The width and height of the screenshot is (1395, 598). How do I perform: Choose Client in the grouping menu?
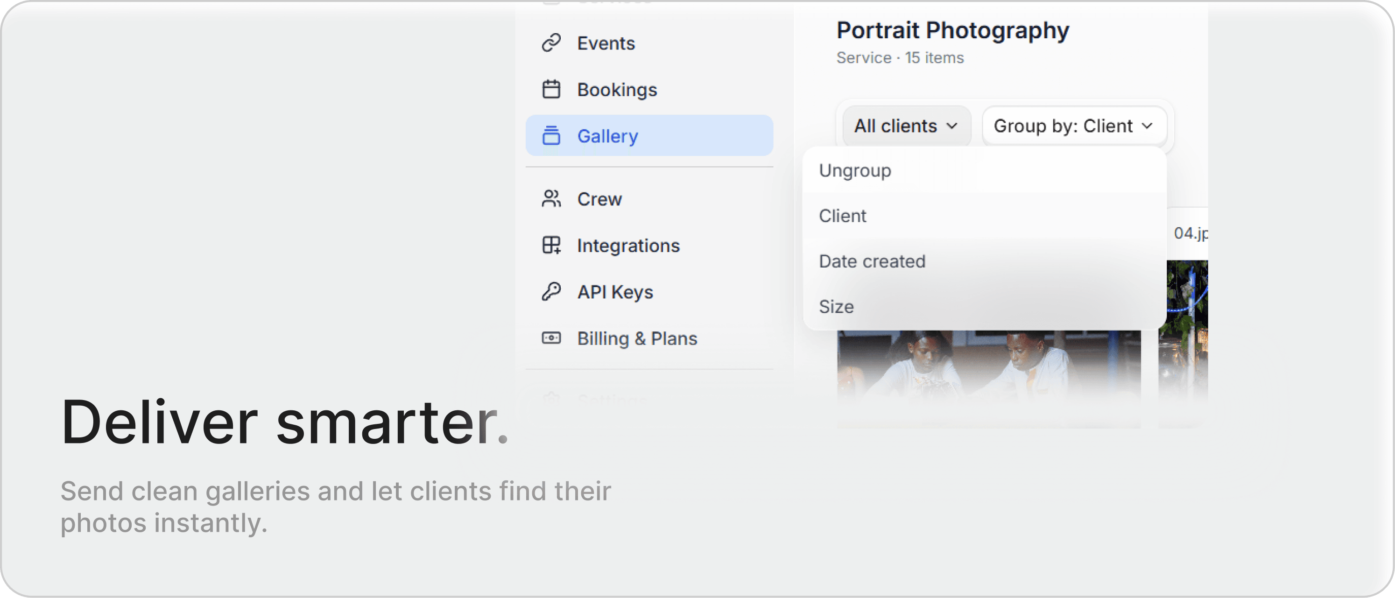point(843,216)
